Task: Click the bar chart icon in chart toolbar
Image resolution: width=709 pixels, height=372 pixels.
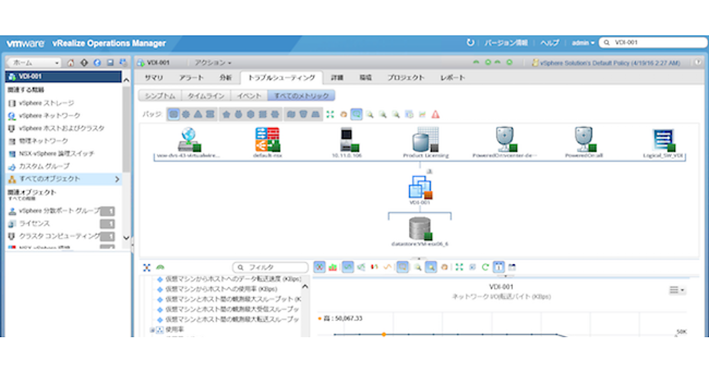Action: click(333, 267)
